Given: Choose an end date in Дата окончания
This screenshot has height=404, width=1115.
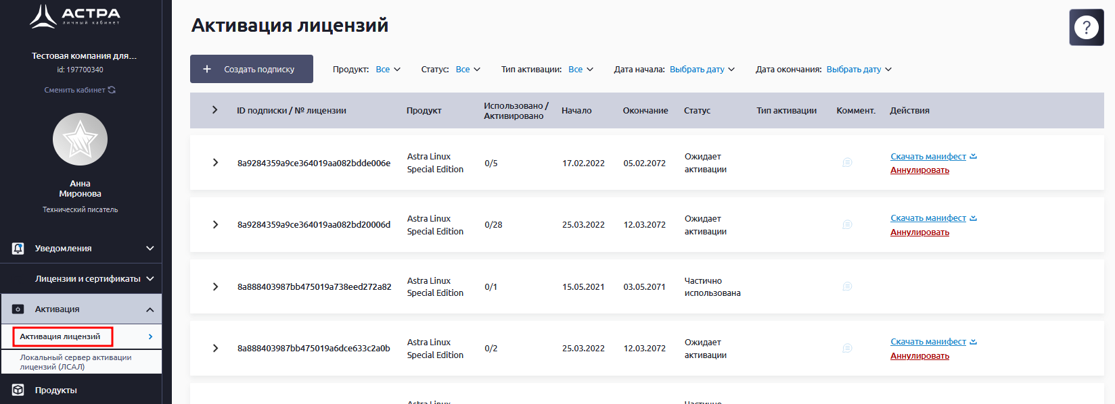Looking at the screenshot, I should (x=859, y=70).
